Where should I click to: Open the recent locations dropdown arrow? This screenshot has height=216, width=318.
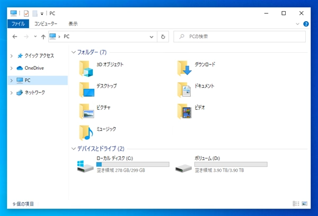[36, 36]
